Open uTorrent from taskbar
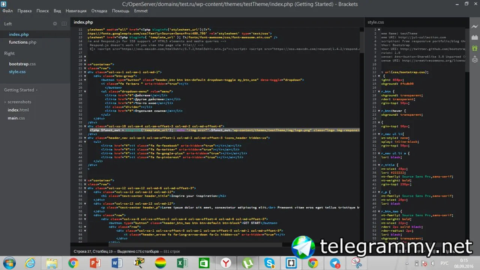480x270 pixels. pos(247,263)
